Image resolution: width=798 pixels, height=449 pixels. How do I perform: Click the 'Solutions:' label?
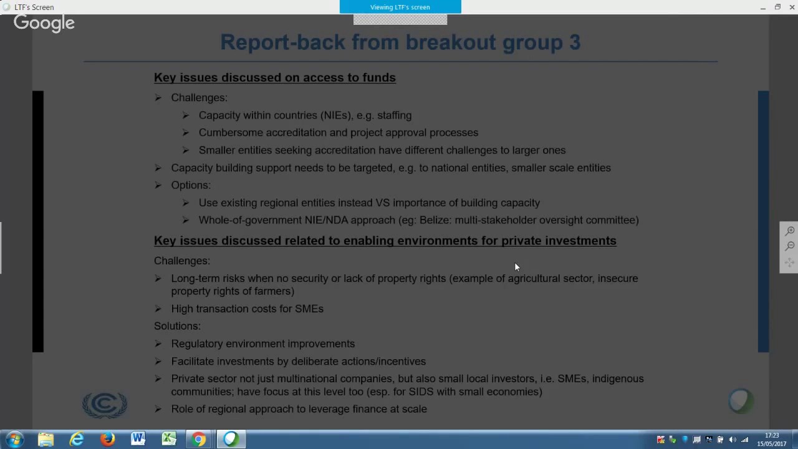click(x=178, y=326)
